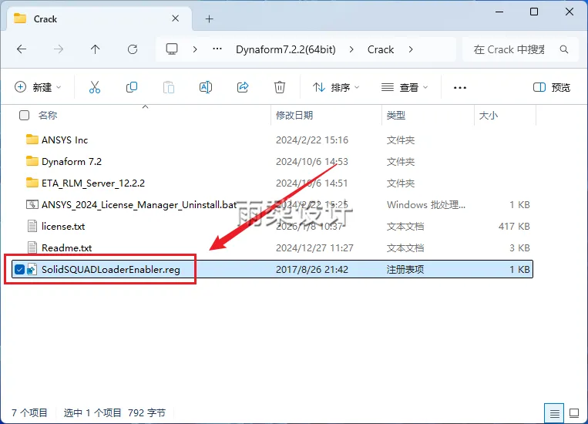Viewport: 588px width, 424px height.
Task: Sort by Name (名称) column header
Action: (48, 115)
